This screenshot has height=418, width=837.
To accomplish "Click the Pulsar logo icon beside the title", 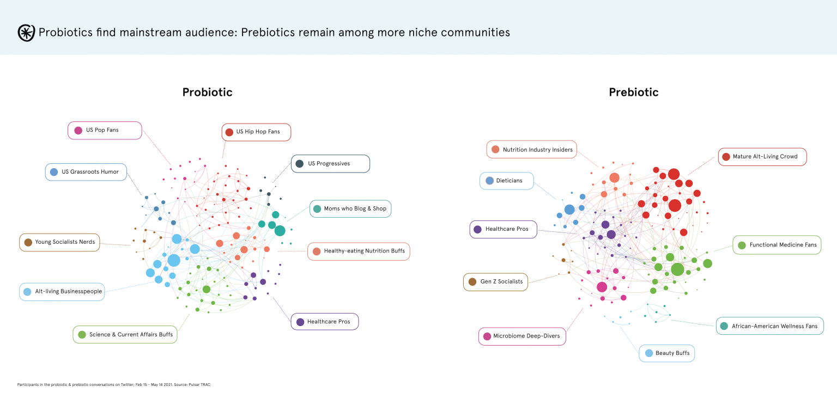I will click(26, 33).
